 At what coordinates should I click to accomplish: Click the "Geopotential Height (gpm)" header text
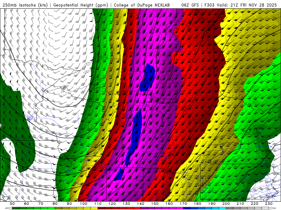[81, 5]
